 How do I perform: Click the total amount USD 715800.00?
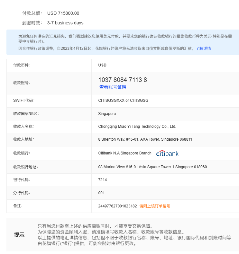(63, 13)
